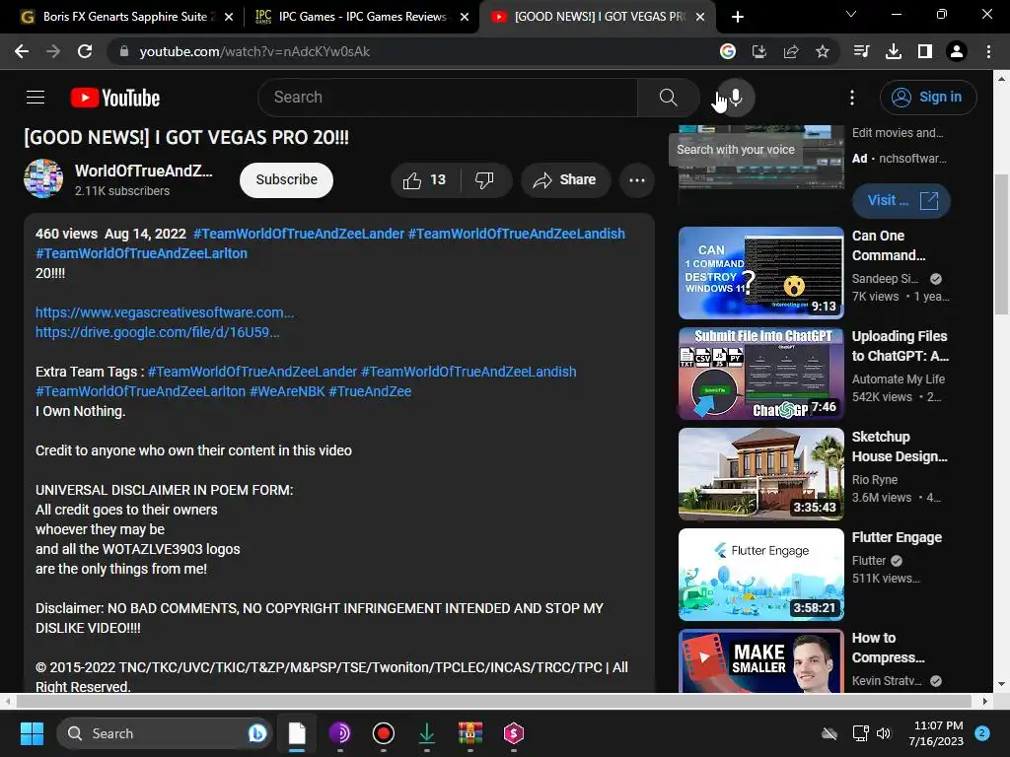Close the IPC Games tab

[465, 18]
